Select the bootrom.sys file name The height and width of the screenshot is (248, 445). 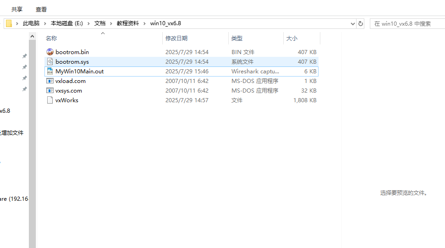72,61
